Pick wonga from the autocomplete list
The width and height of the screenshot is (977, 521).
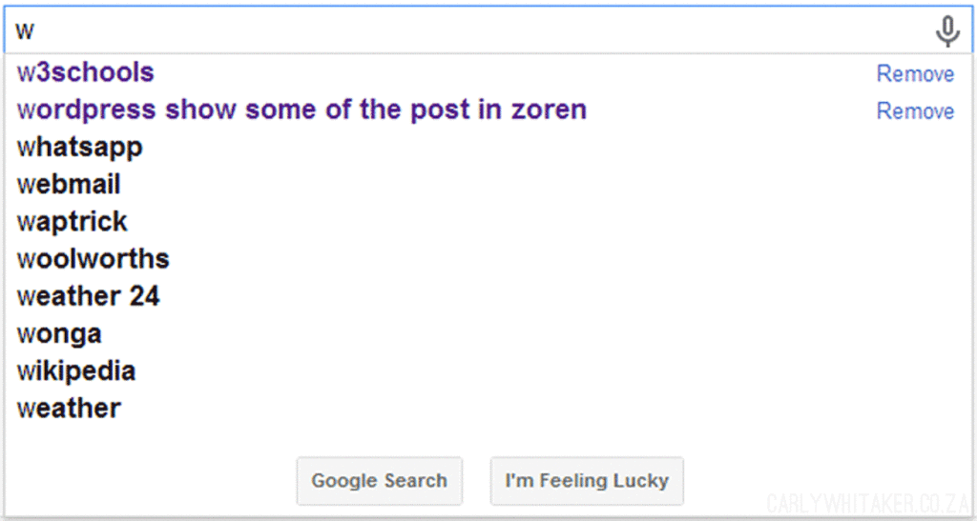click(59, 333)
